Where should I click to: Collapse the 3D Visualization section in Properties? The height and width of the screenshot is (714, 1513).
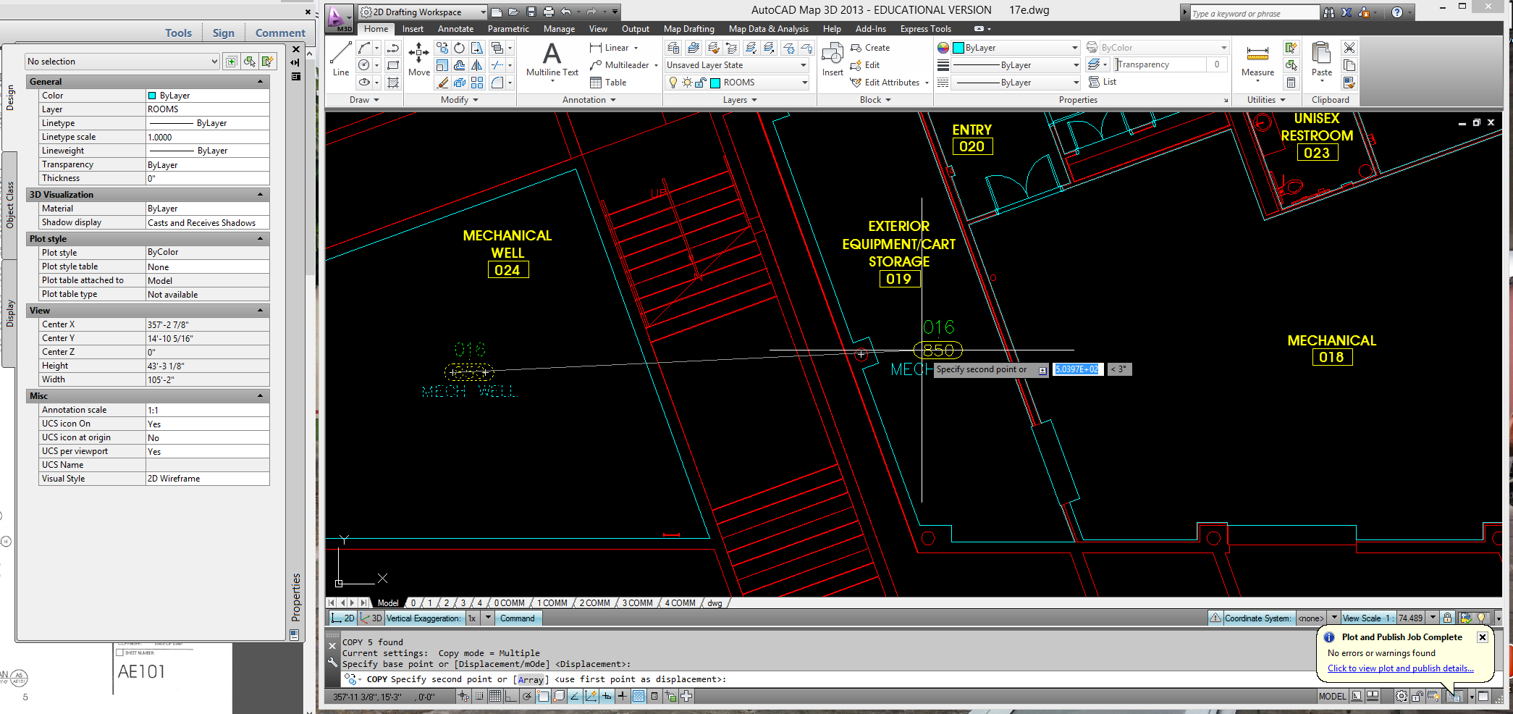[x=261, y=194]
